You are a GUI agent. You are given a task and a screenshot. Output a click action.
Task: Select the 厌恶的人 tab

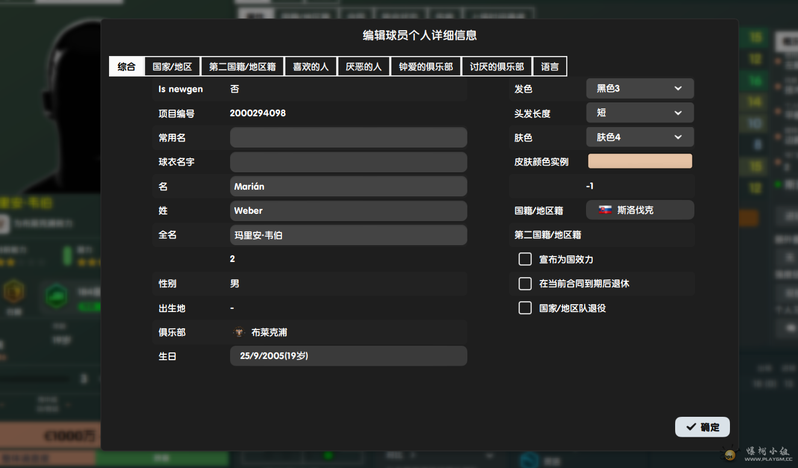[364, 66]
